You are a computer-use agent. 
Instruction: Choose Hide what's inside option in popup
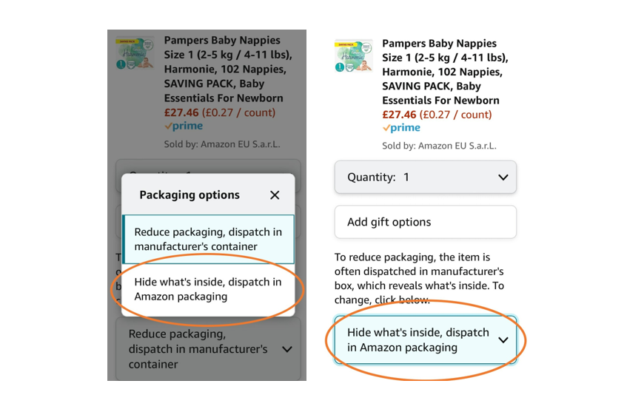(208, 289)
